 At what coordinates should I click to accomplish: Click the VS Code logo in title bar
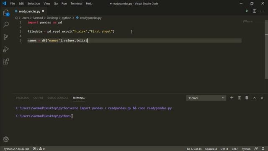5,3
